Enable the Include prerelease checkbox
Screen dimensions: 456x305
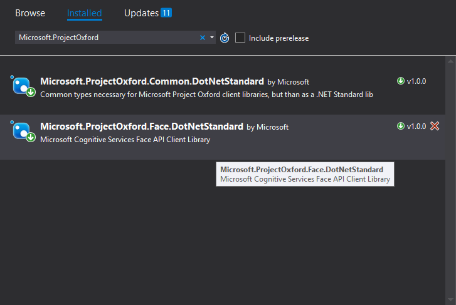pyautogui.click(x=240, y=38)
